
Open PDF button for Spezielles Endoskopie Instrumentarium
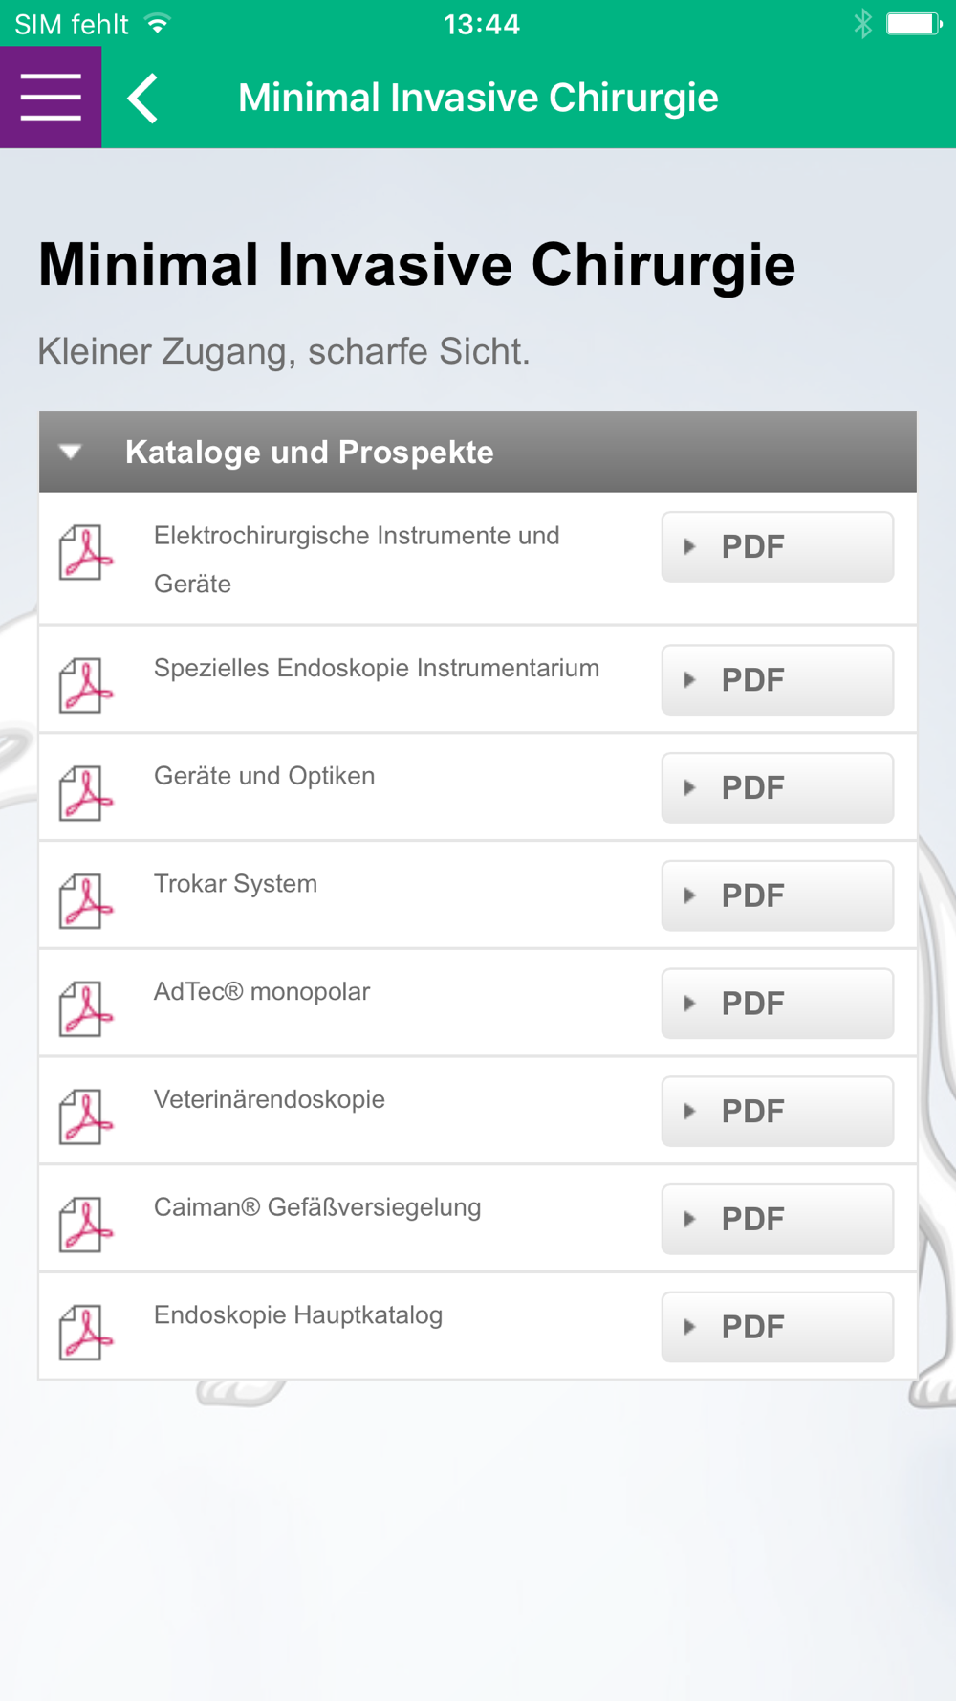coord(777,680)
